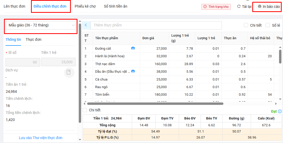Image resolution: width=283 pixels, height=143 pixels.
Task: Click Lưu vào Thư viện thực đơn link
Action: pyautogui.click(x=40, y=138)
